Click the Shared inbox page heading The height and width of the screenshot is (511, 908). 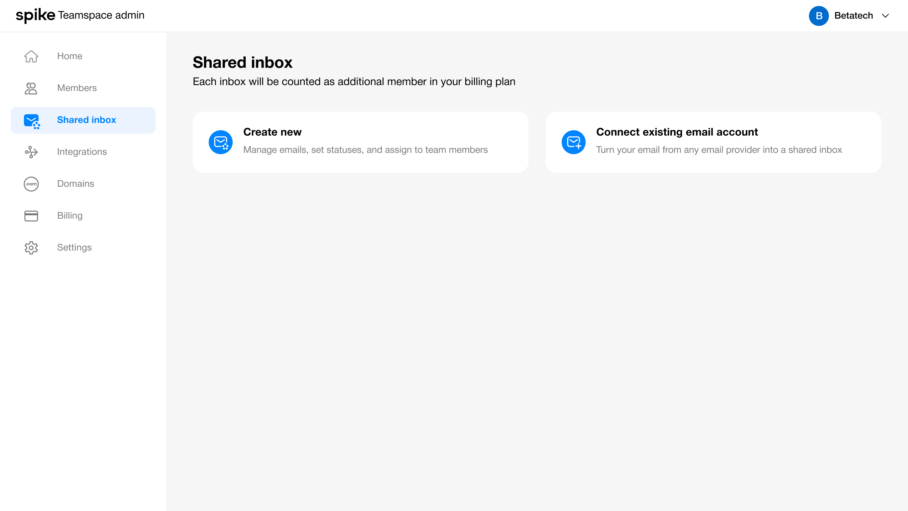pyautogui.click(x=243, y=63)
